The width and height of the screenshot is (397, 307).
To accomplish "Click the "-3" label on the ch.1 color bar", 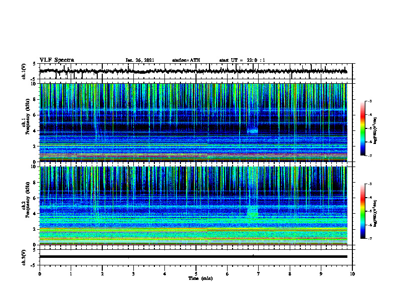I will [x=369, y=101].
